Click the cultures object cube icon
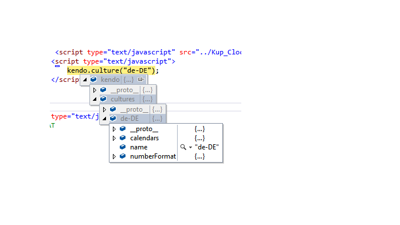The height and width of the screenshot is (225, 400). pos(103,99)
